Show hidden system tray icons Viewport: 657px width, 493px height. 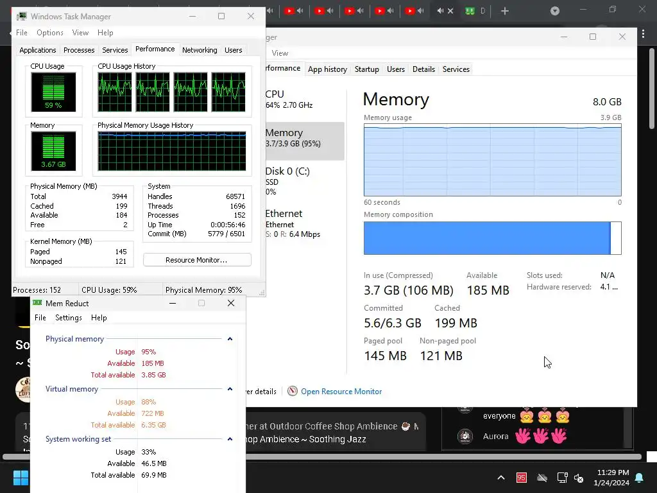tap(500, 478)
